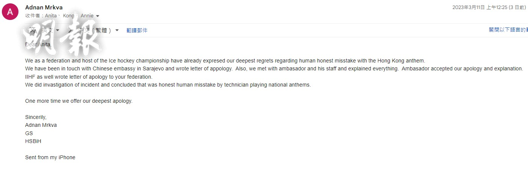Click the line beginning "IIHF as well wrote"
Screen dimensions: 528x172
[x=88, y=77]
